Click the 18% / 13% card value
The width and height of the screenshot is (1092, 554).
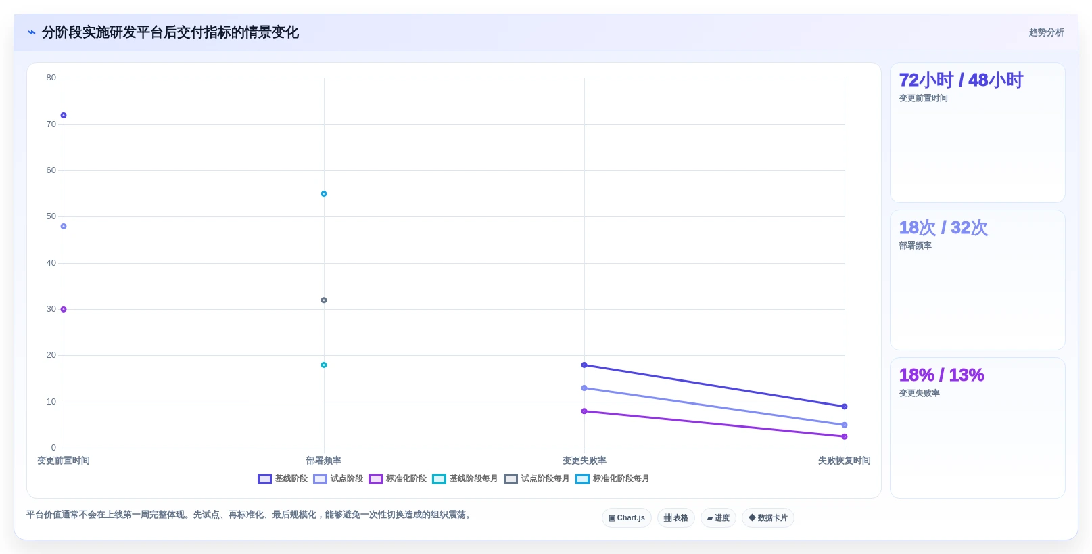(941, 375)
